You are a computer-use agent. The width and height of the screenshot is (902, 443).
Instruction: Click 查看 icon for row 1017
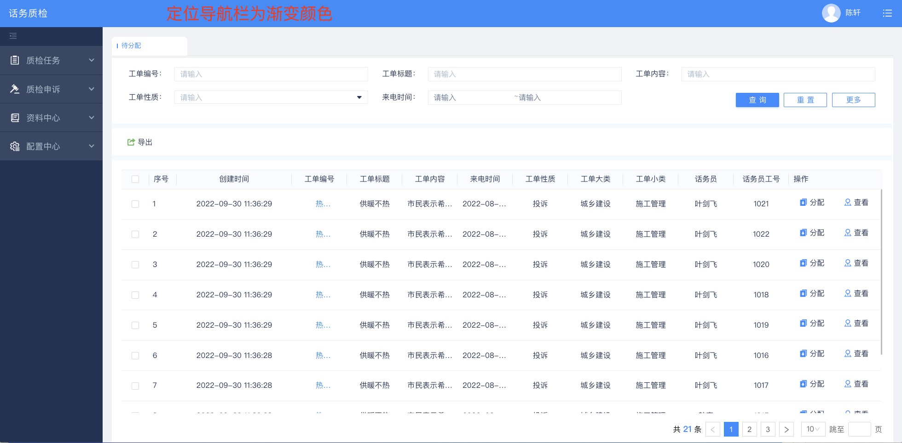pyautogui.click(x=848, y=384)
